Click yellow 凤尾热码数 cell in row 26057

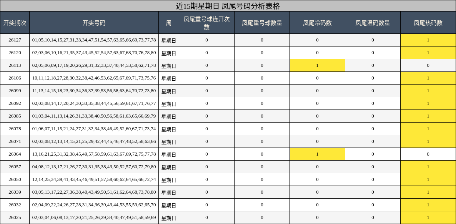point(428,167)
